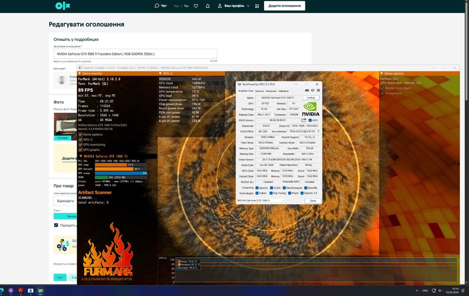469x296 pixels.
Task: Switch to the Advanced tab in GPU-Z
Action: point(271,91)
